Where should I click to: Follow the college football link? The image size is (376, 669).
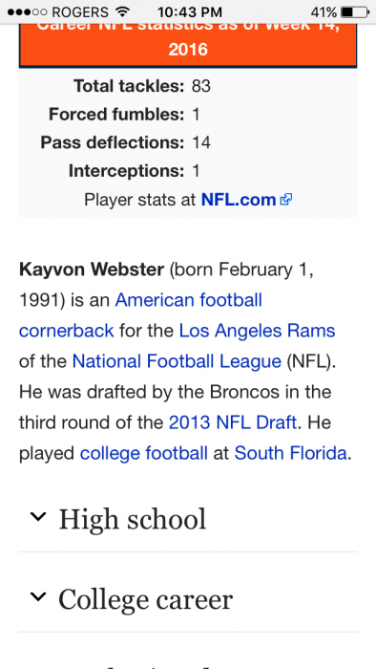(x=144, y=453)
